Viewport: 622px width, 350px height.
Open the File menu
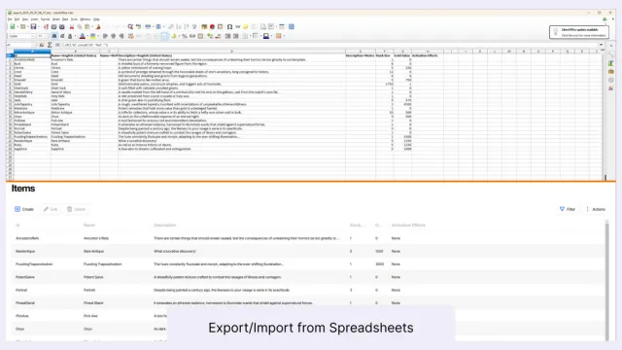tap(10, 19)
